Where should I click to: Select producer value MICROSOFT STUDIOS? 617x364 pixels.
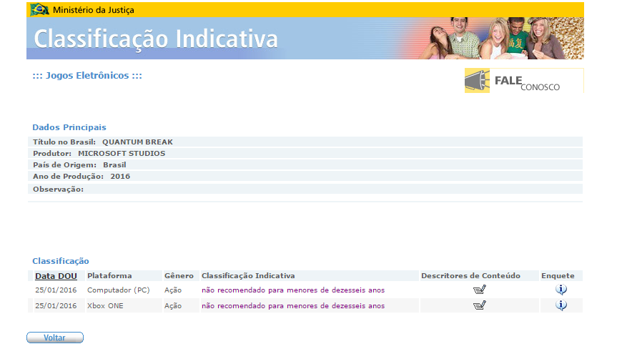[x=122, y=154]
